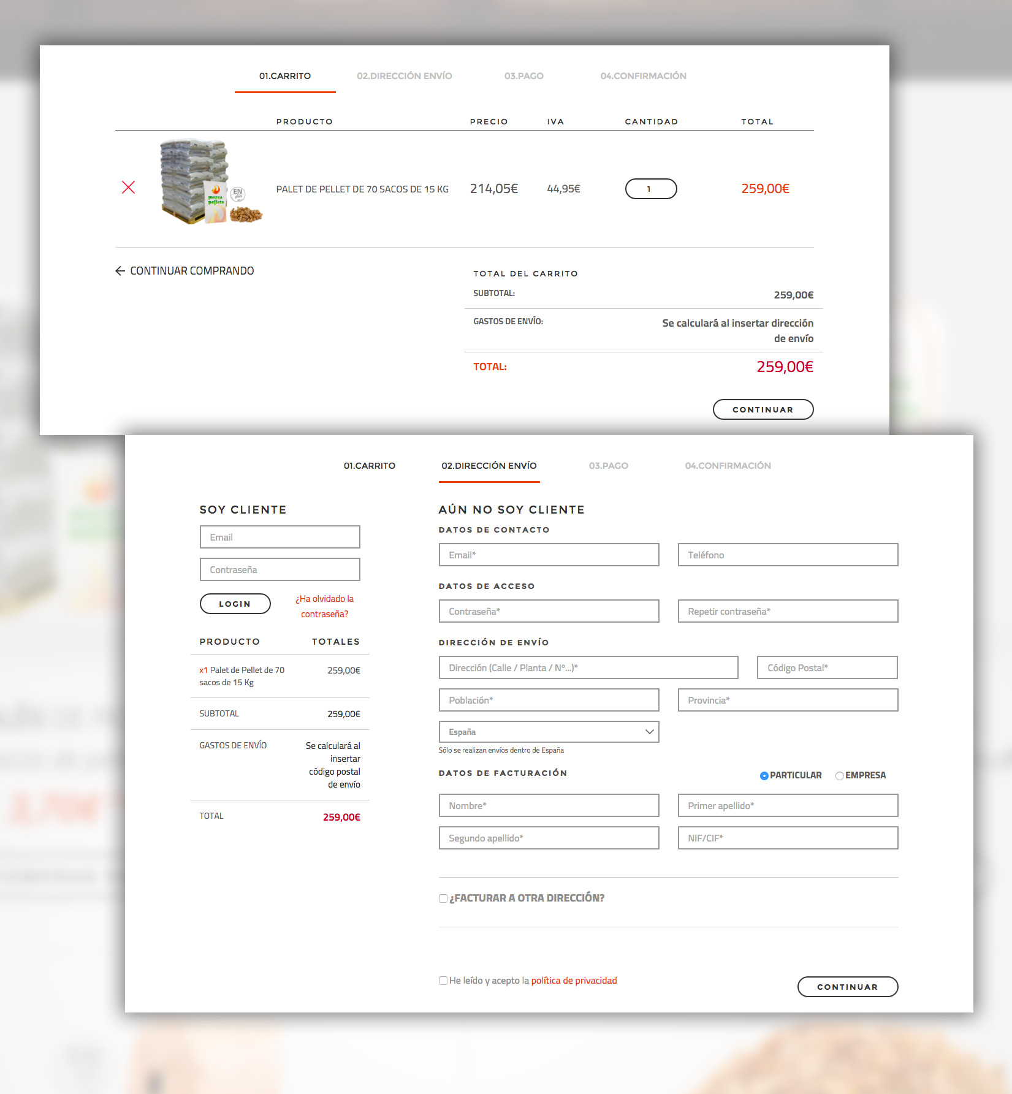Click the NIF/CIF input field
Viewport: 1012px width, 1094px height.
pos(787,838)
